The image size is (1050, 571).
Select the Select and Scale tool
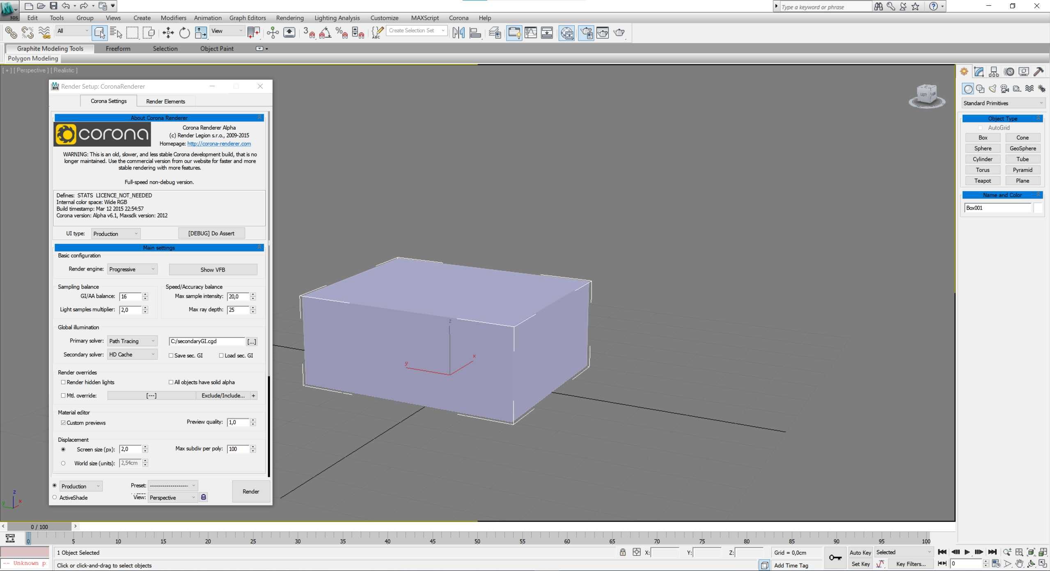[201, 32]
